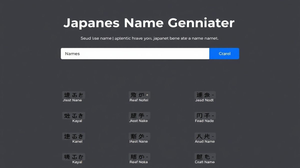The height and width of the screenshot is (168, 300).
Task: Select the Reaf Nofel label
Action: pyautogui.click(x=139, y=100)
